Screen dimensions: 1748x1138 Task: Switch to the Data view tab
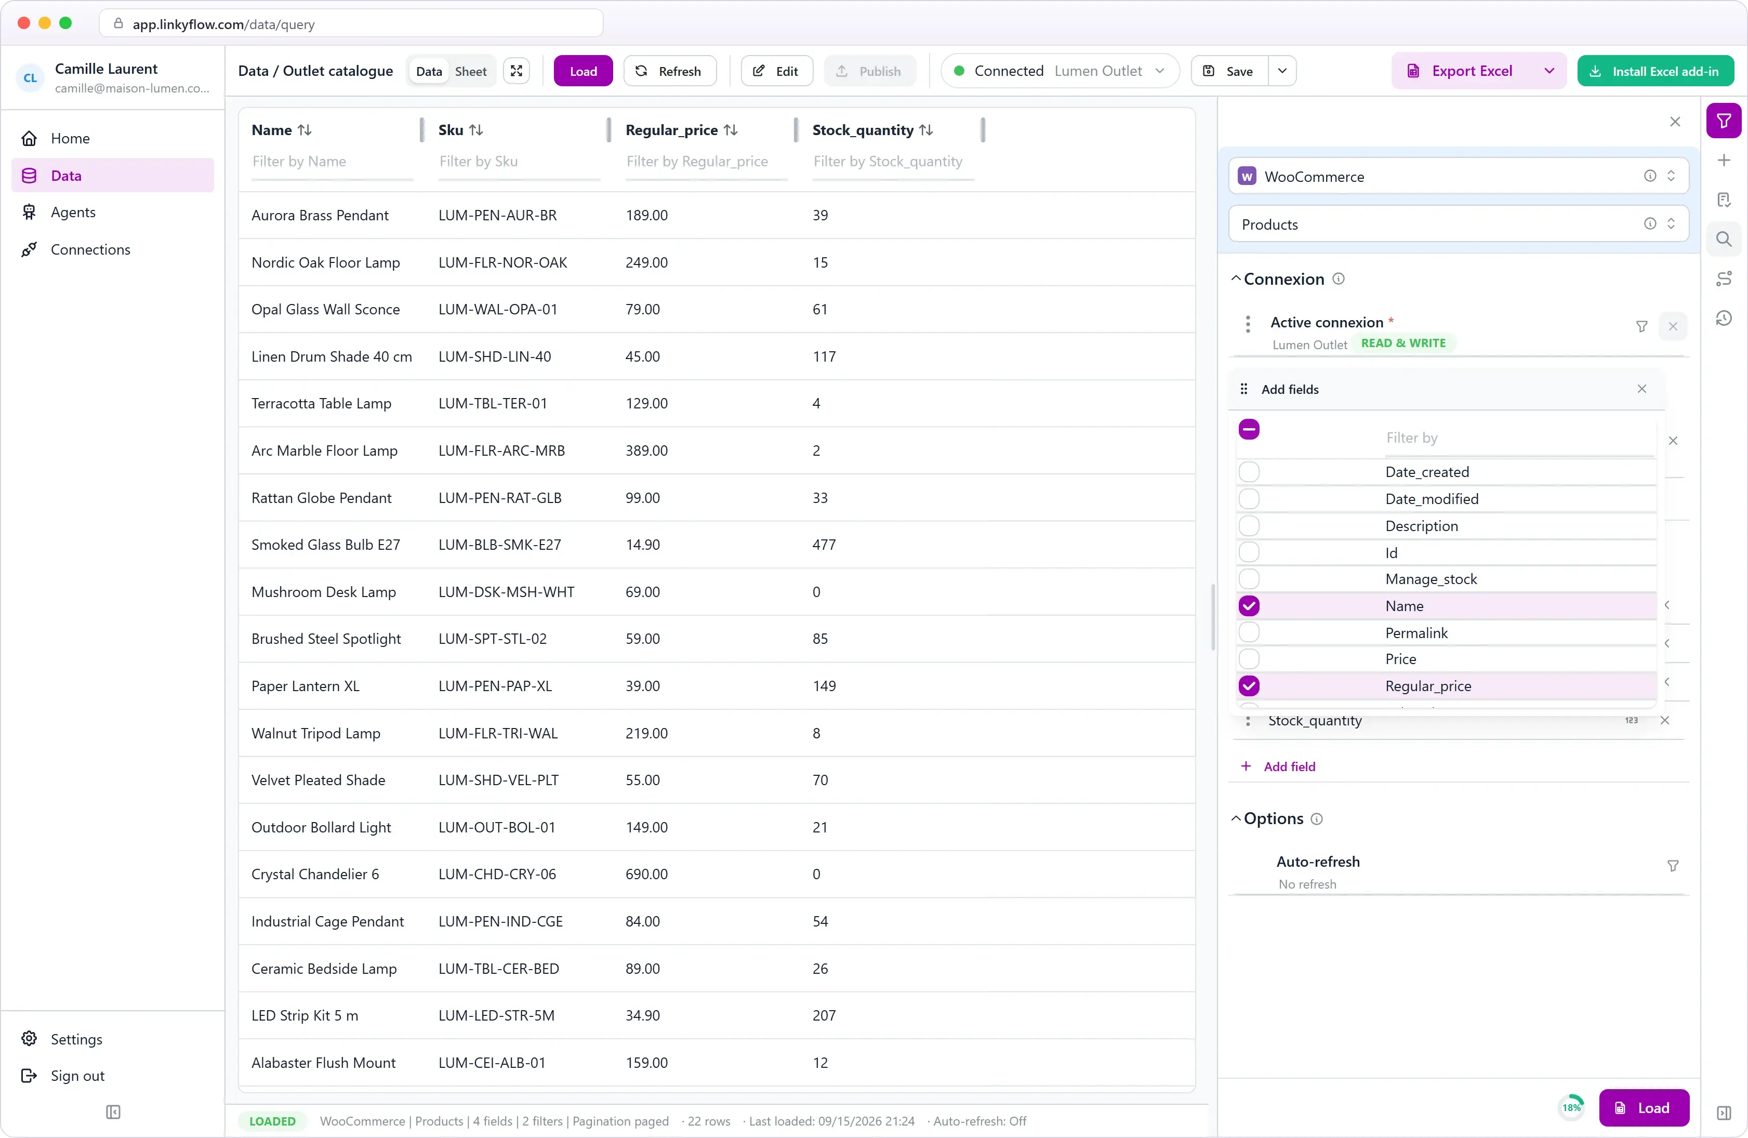(x=429, y=71)
